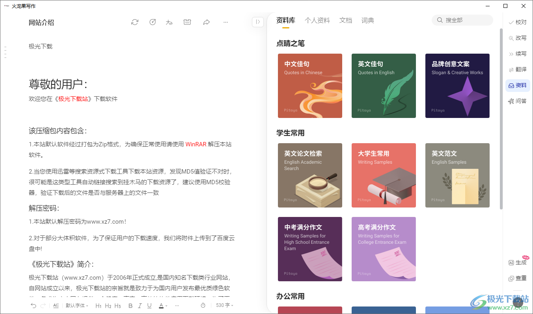Switch to the 文档 tab
The width and height of the screenshot is (533, 314).
tap(346, 21)
